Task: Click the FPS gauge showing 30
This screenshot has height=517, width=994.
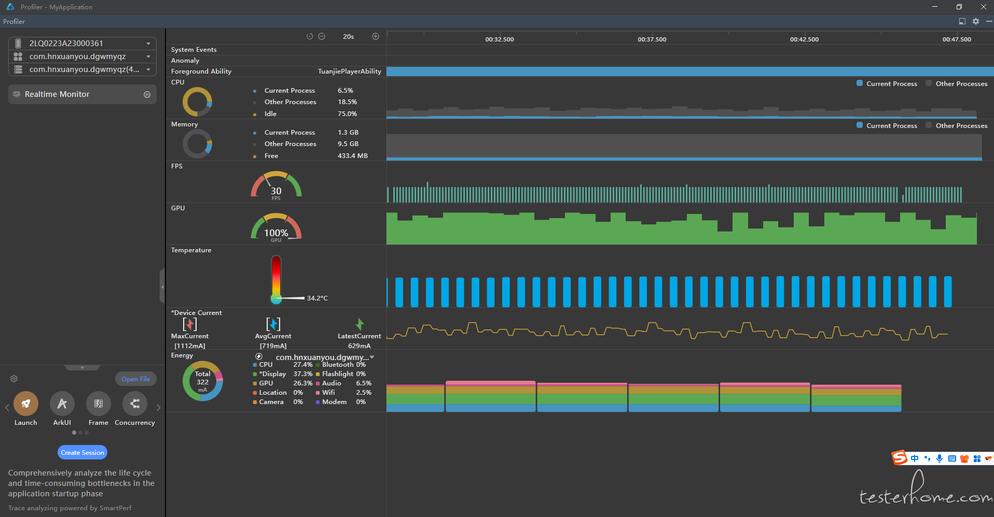Action: [276, 185]
